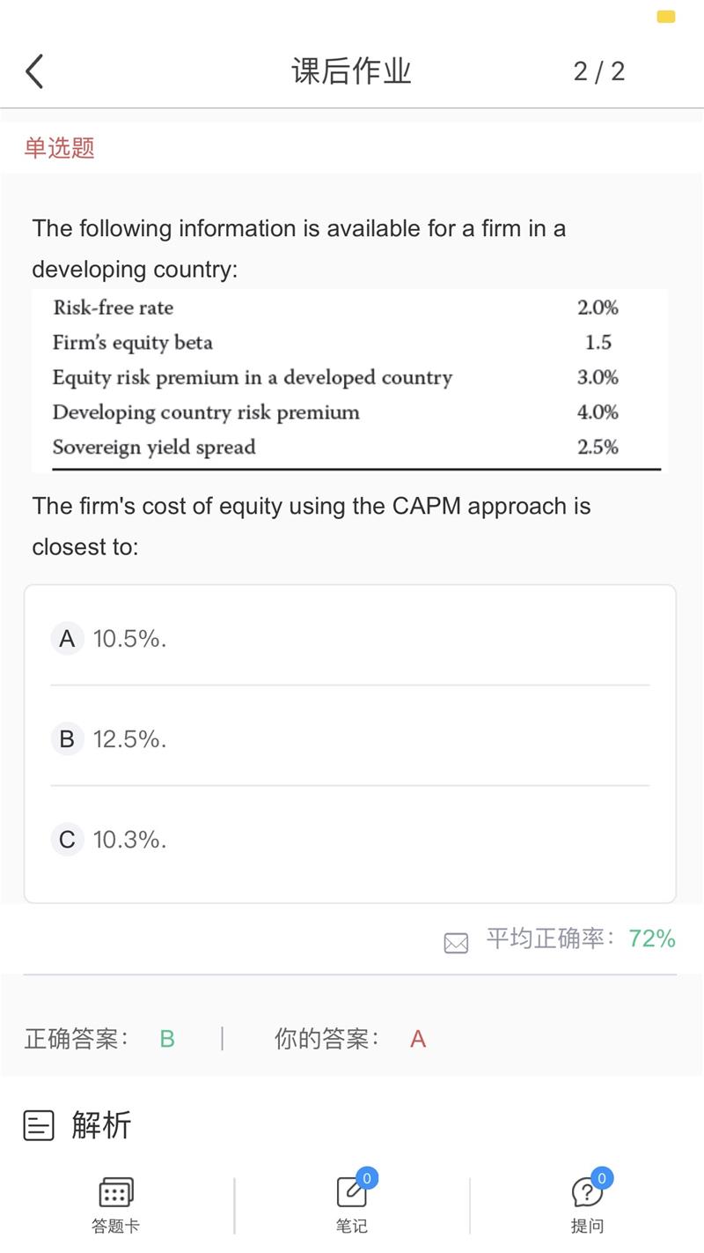Viewport: 704px width, 1253px height.
Task: Tap the back arrow icon
Action: click(x=34, y=71)
